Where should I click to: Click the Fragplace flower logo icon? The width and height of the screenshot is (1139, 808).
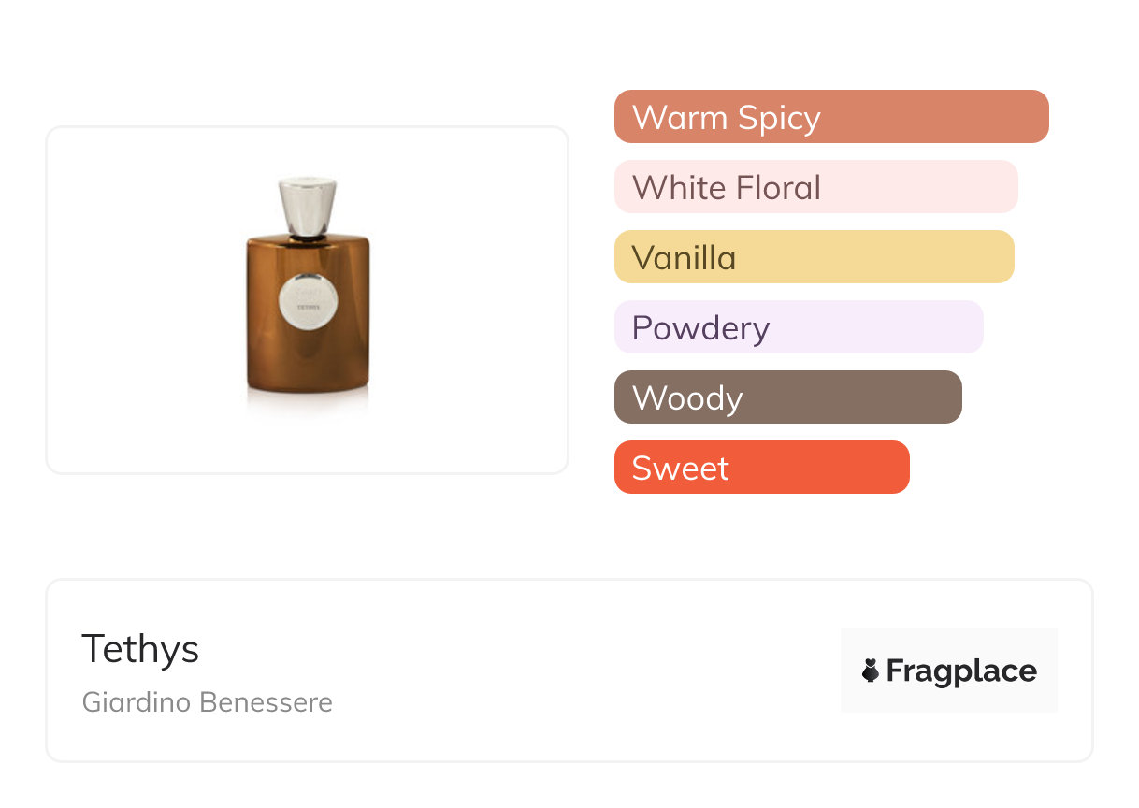871,671
